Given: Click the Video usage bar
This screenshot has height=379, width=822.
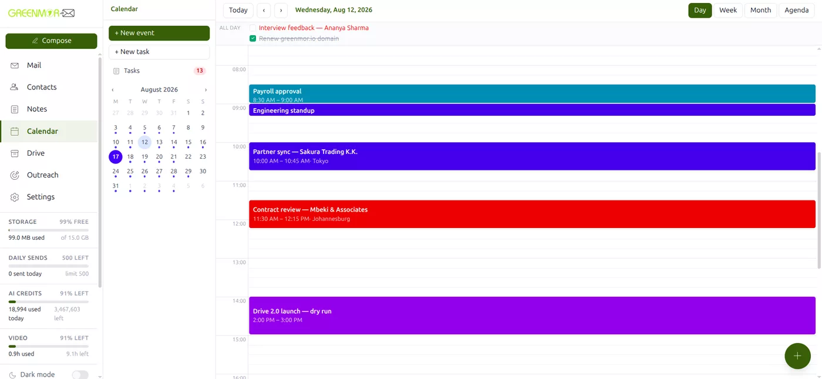Looking at the screenshot, I should 49,347.
